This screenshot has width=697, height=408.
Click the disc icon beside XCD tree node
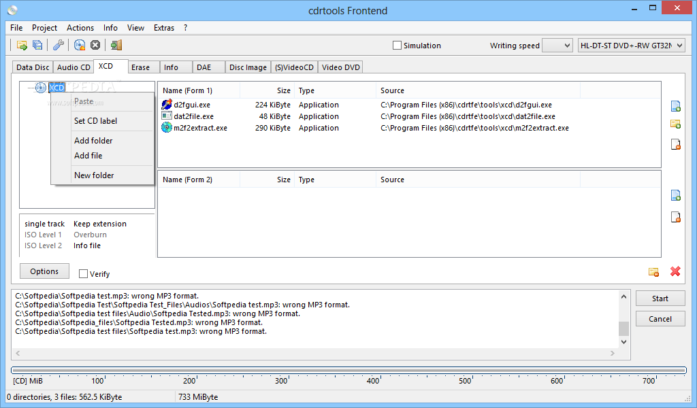[x=40, y=88]
